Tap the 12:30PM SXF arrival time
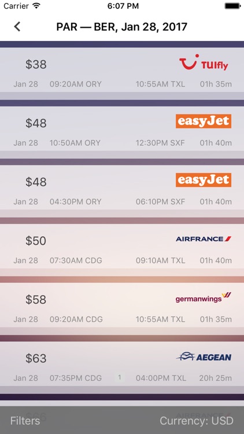The width and height of the screenshot is (244, 434). point(160,143)
